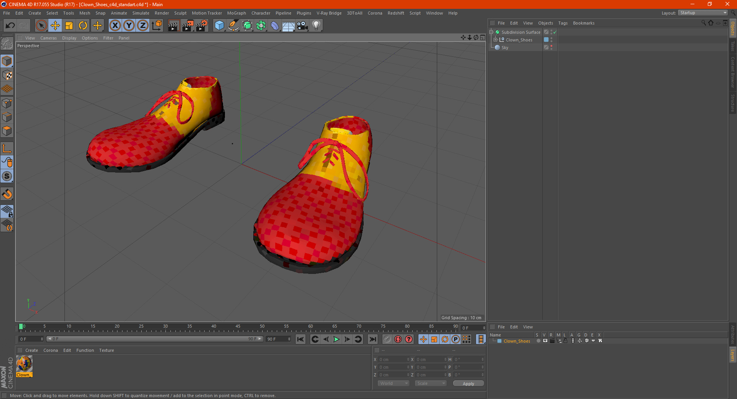Toggle Z axis lock
This screenshot has width=737, height=399.
pos(143,26)
